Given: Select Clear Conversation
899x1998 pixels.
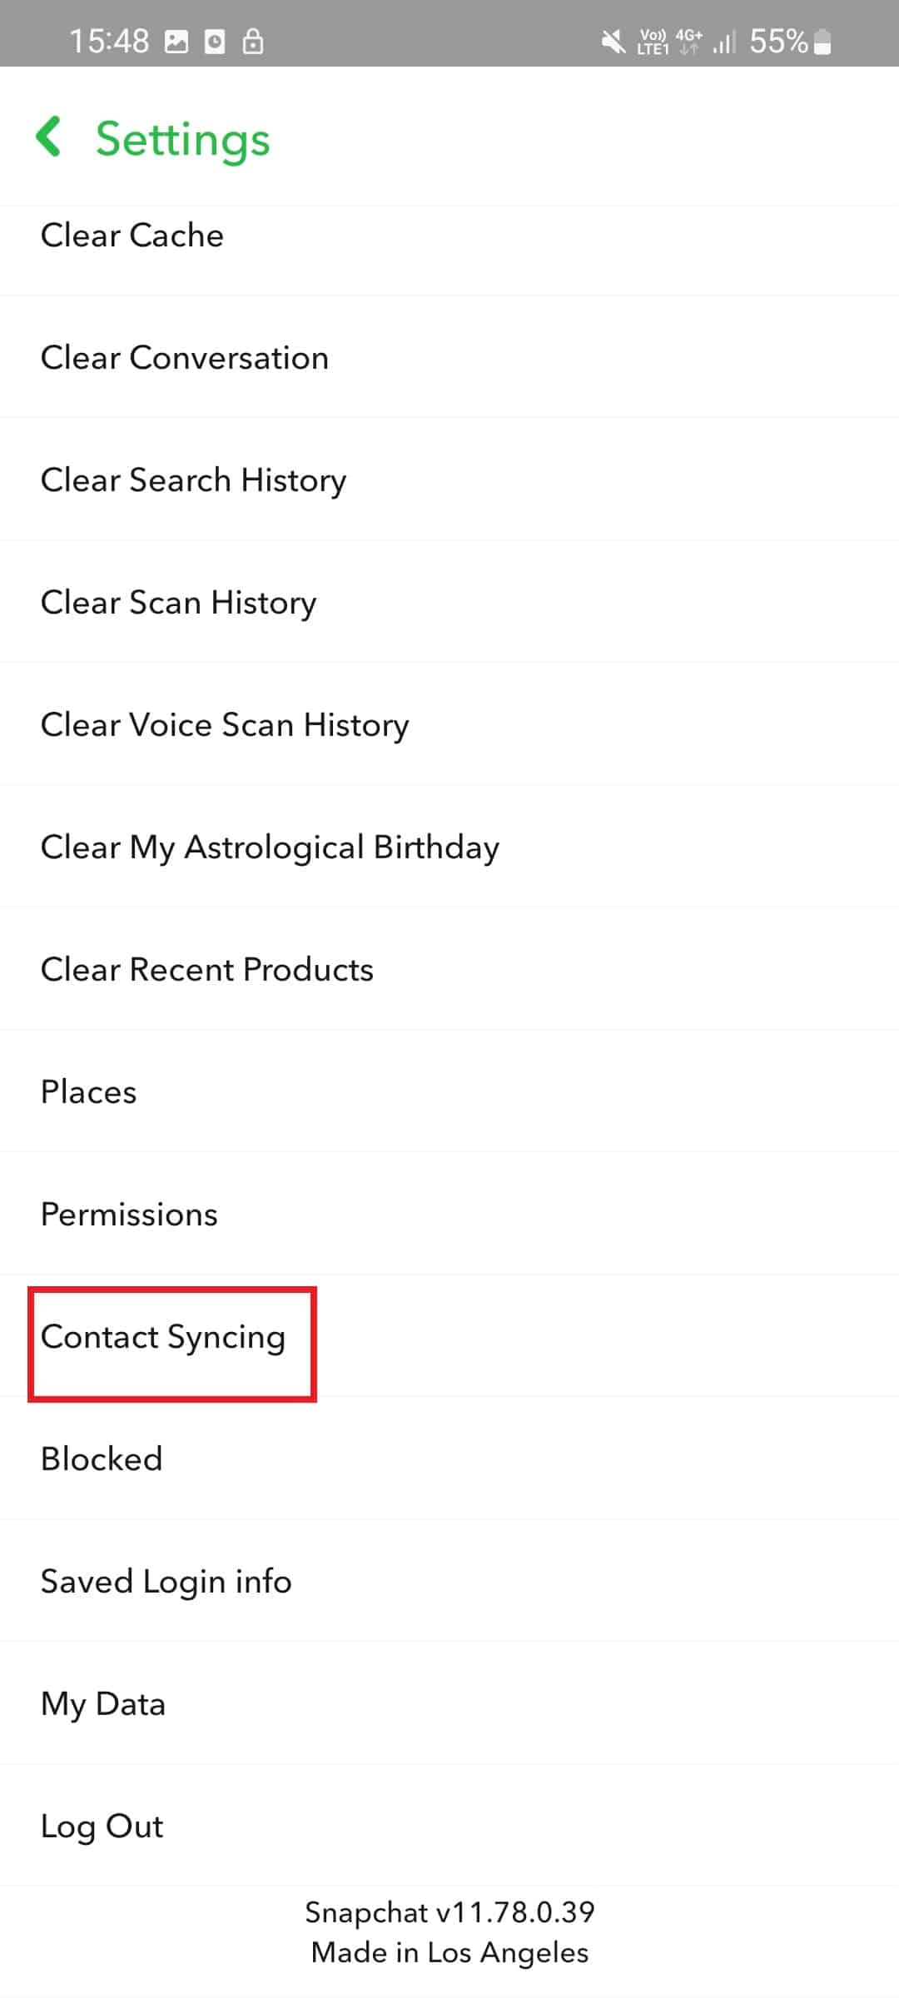Looking at the screenshot, I should pyautogui.click(x=185, y=358).
